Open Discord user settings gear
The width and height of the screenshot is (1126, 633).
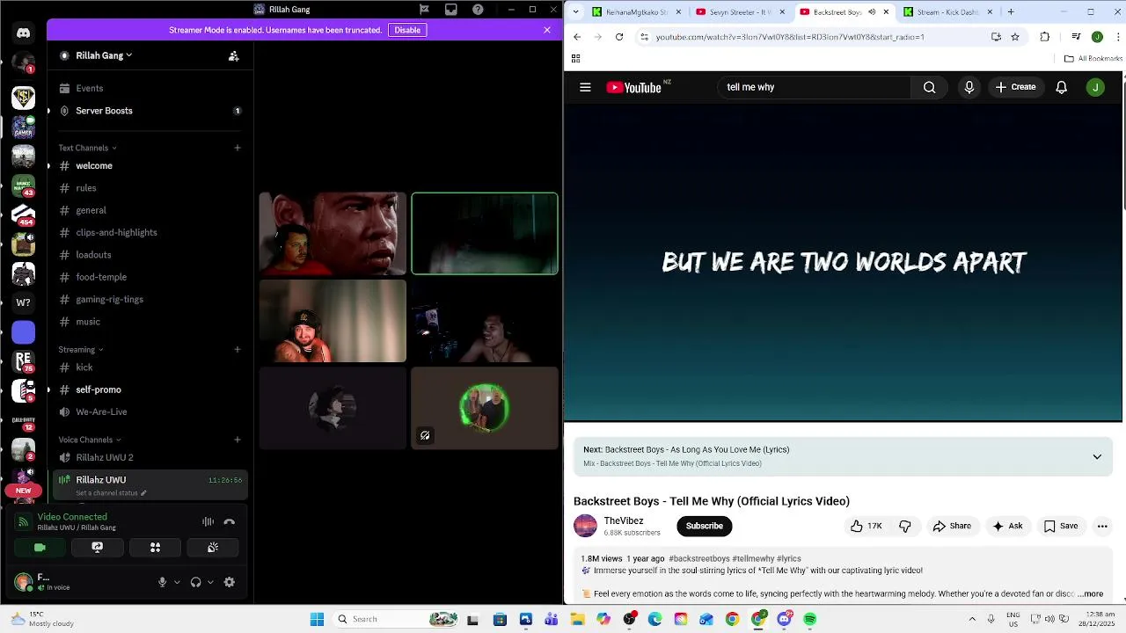coord(230,582)
